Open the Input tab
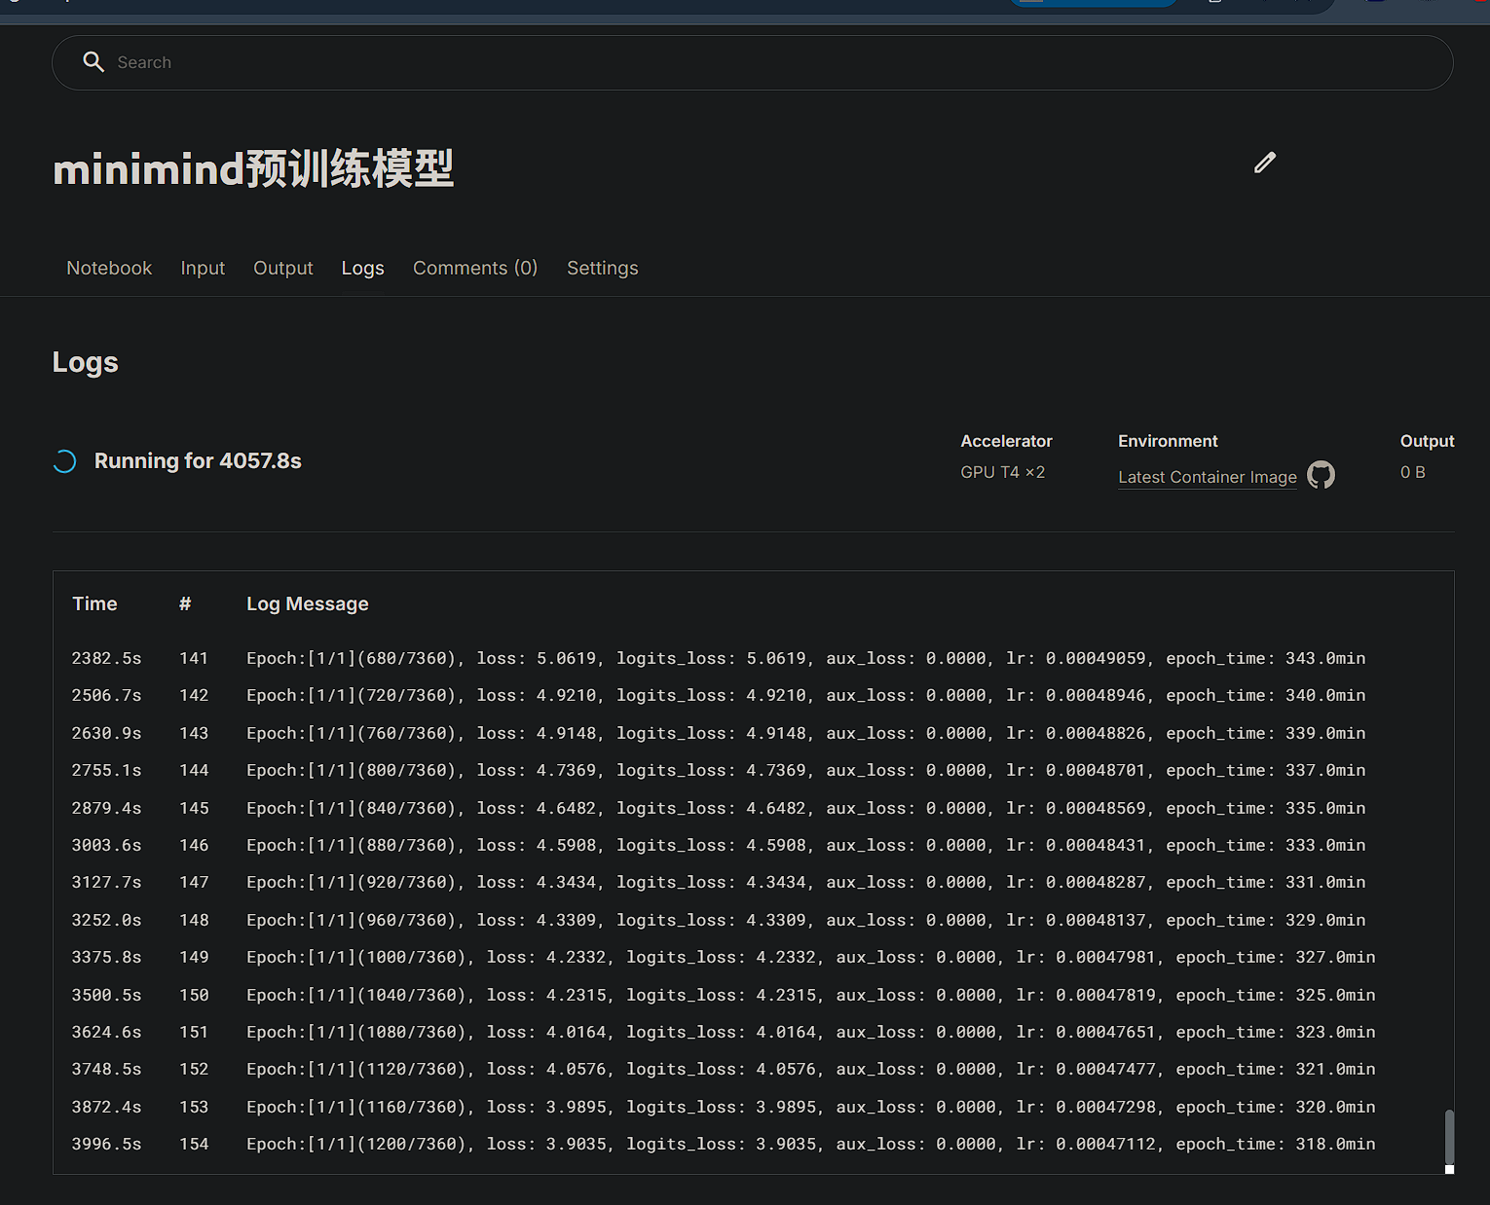1490x1205 pixels. pos(203,268)
